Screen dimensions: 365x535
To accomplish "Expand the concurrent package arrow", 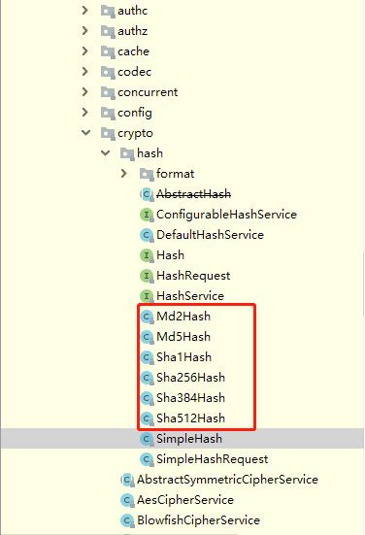I will click(84, 92).
